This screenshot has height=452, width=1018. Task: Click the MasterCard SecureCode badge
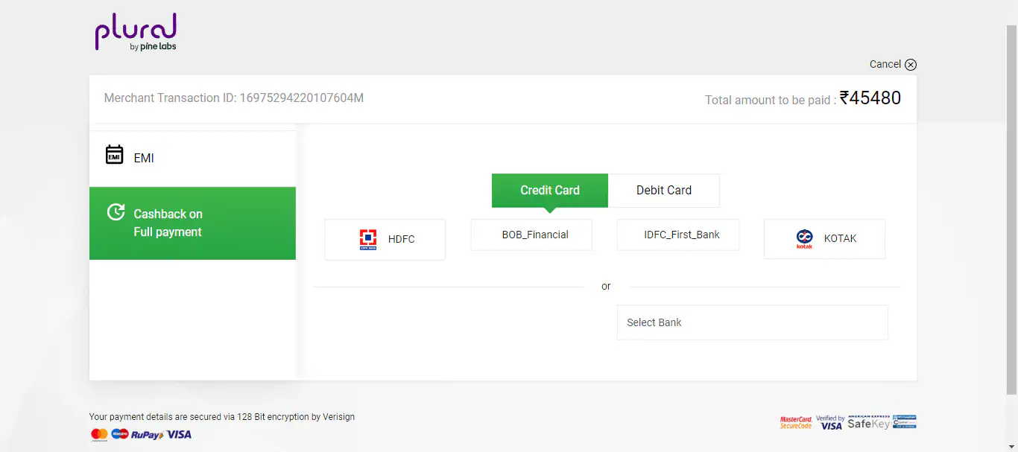(x=795, y=422)
